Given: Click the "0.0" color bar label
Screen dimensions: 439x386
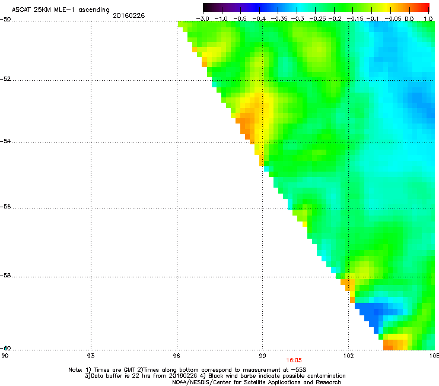Looking at the screenshot, I should click(409, 19).
